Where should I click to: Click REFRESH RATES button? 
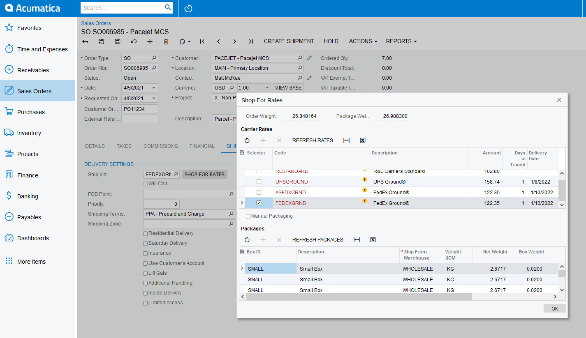(x=313, y=140)
